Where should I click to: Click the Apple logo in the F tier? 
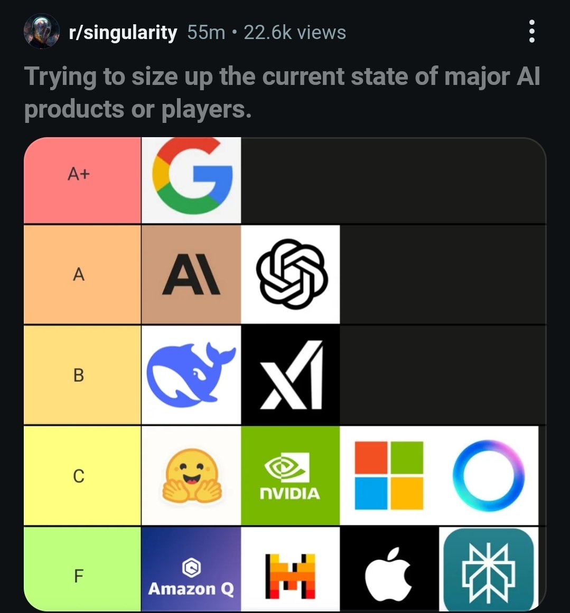(x=389, y=569)
